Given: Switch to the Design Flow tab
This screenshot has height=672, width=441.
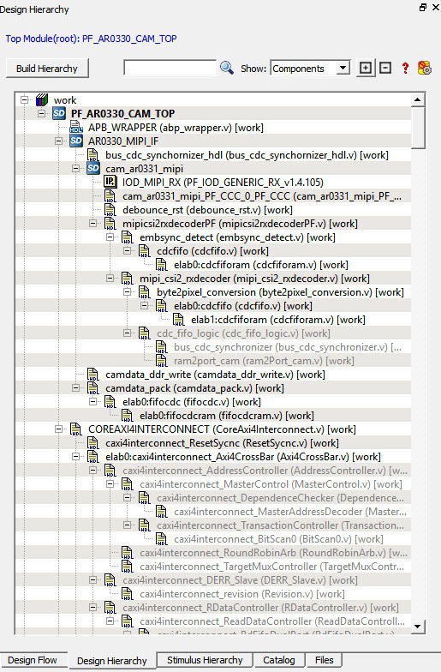Looking at the screenshot, I should point(33,660).
